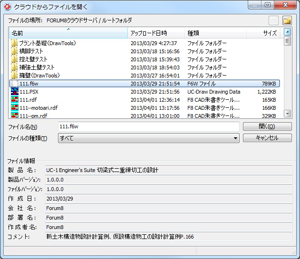
Task: Select the folder name 擁壁(DrawTools)
Action: [39, 76]
